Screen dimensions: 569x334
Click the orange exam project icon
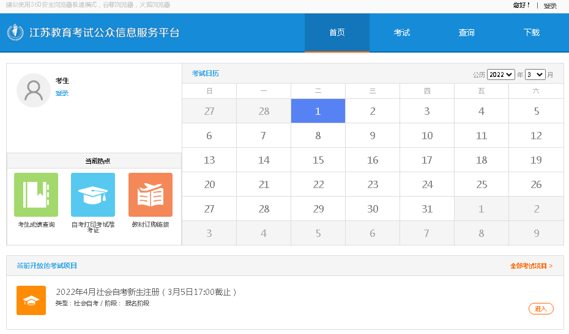tap(31, 300)
